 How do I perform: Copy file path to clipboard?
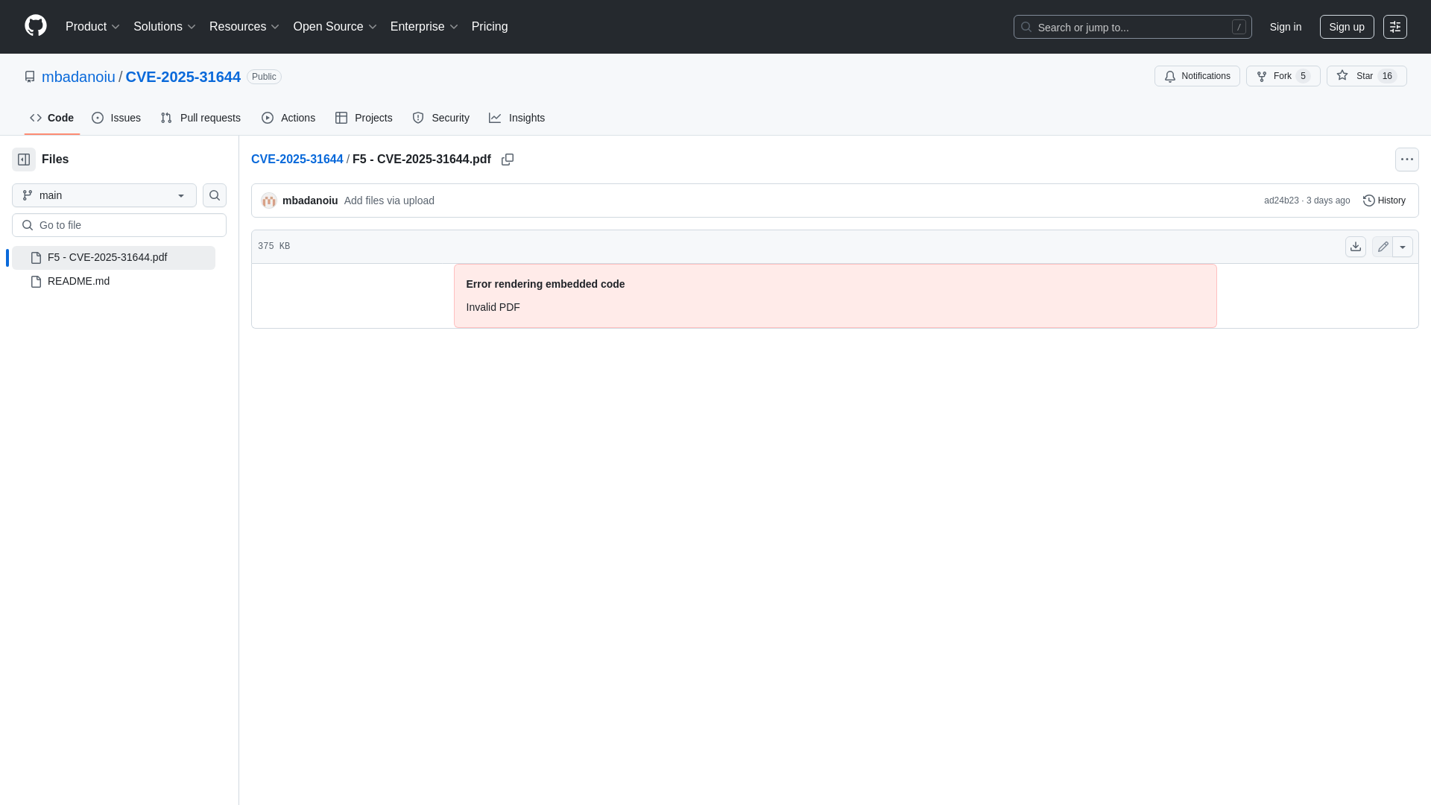tap(508, 160)
